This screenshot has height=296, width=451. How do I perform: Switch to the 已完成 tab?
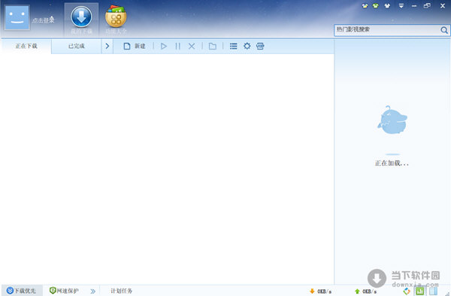coord(77,47)
